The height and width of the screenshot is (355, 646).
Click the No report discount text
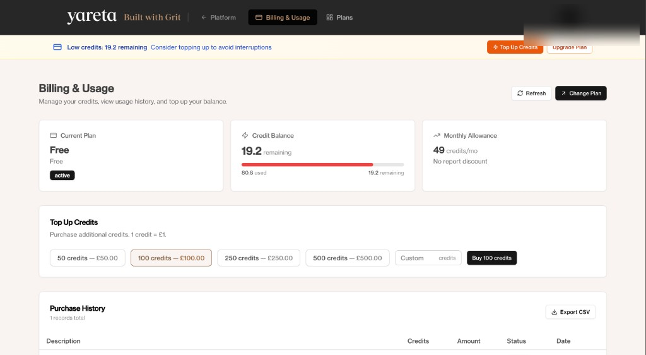tap(460, 161)
